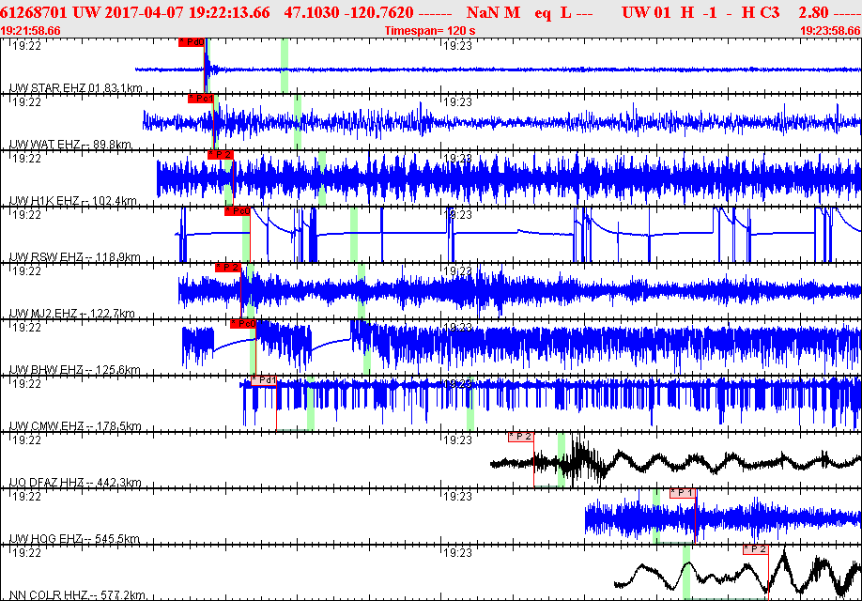
Task: Click the P pick flag on CMW trace
Action: [x=264, y=380]
